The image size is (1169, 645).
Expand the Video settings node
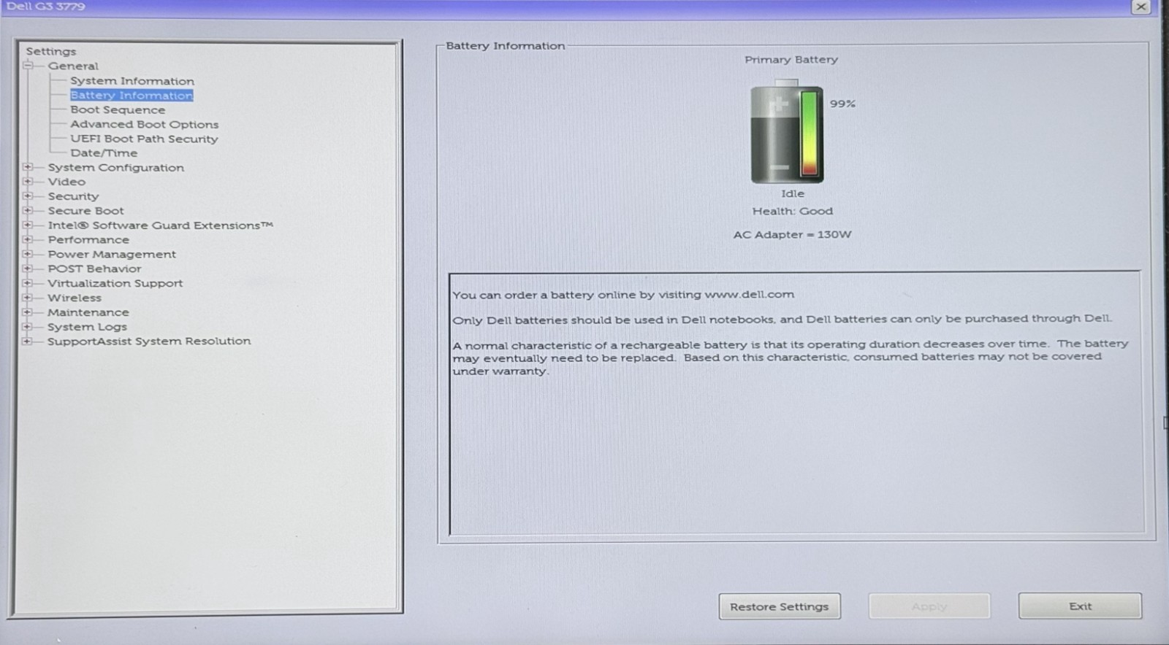28,182
